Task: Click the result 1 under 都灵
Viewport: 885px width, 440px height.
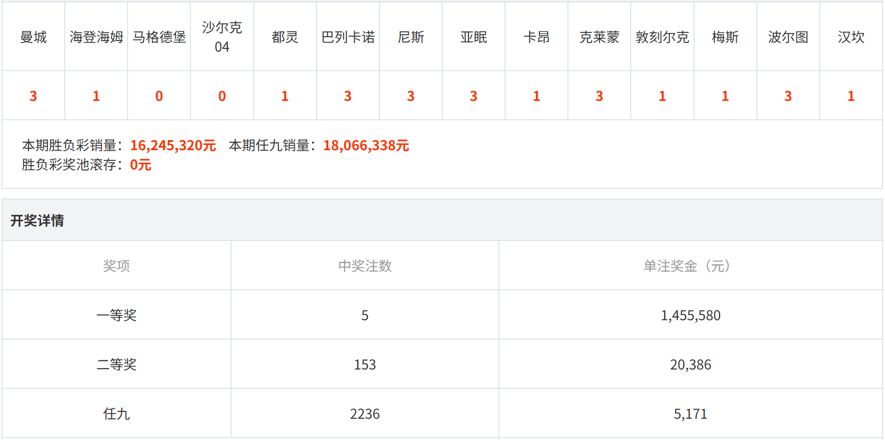Action: click(x=285, y=96)
